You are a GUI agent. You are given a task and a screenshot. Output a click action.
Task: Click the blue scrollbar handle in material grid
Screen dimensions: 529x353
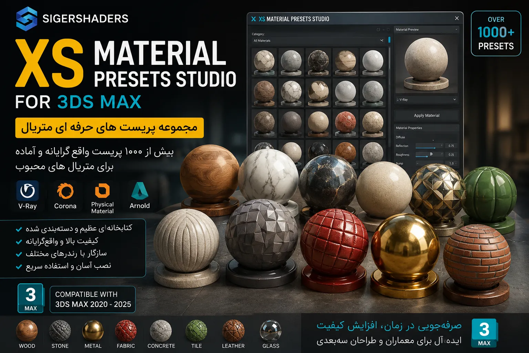pyautogui.click(x=389, y=40)
